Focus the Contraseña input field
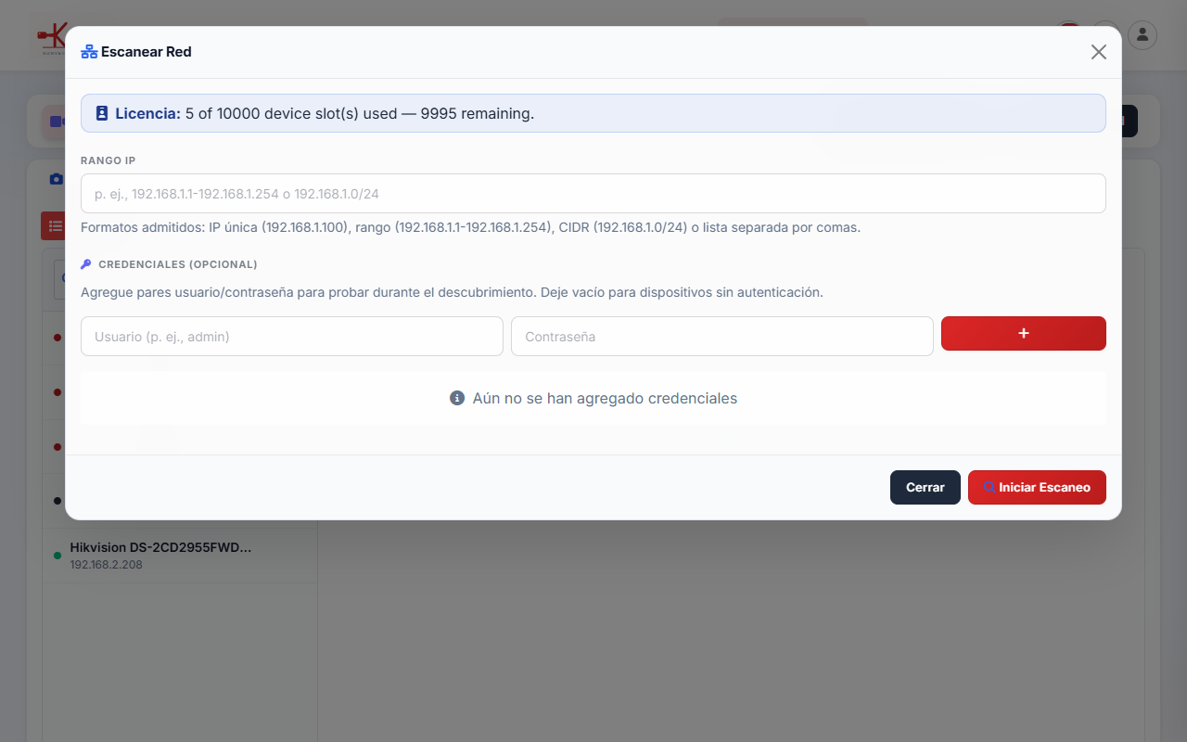This screenshot has height=742, width=1187. coord(722,337)
